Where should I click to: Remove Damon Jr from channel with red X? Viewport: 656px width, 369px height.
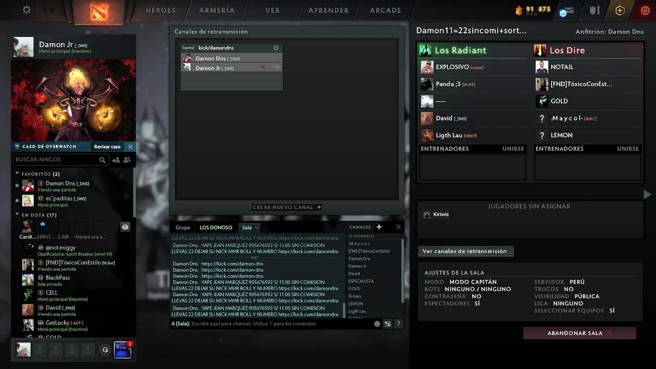(263, 67)
